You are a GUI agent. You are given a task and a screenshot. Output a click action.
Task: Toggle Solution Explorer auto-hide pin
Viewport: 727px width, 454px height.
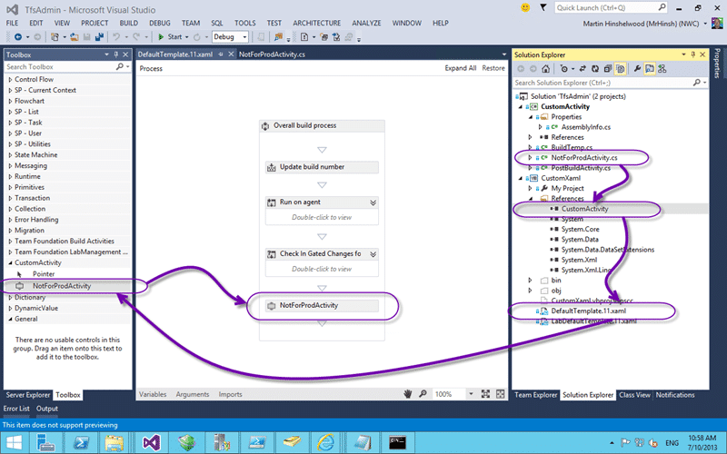pyautogui.click(x=693, y=54)
